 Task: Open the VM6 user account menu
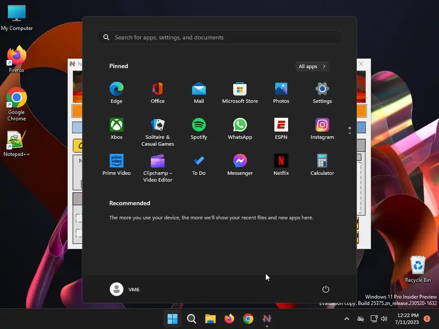(x=125, y=289)
